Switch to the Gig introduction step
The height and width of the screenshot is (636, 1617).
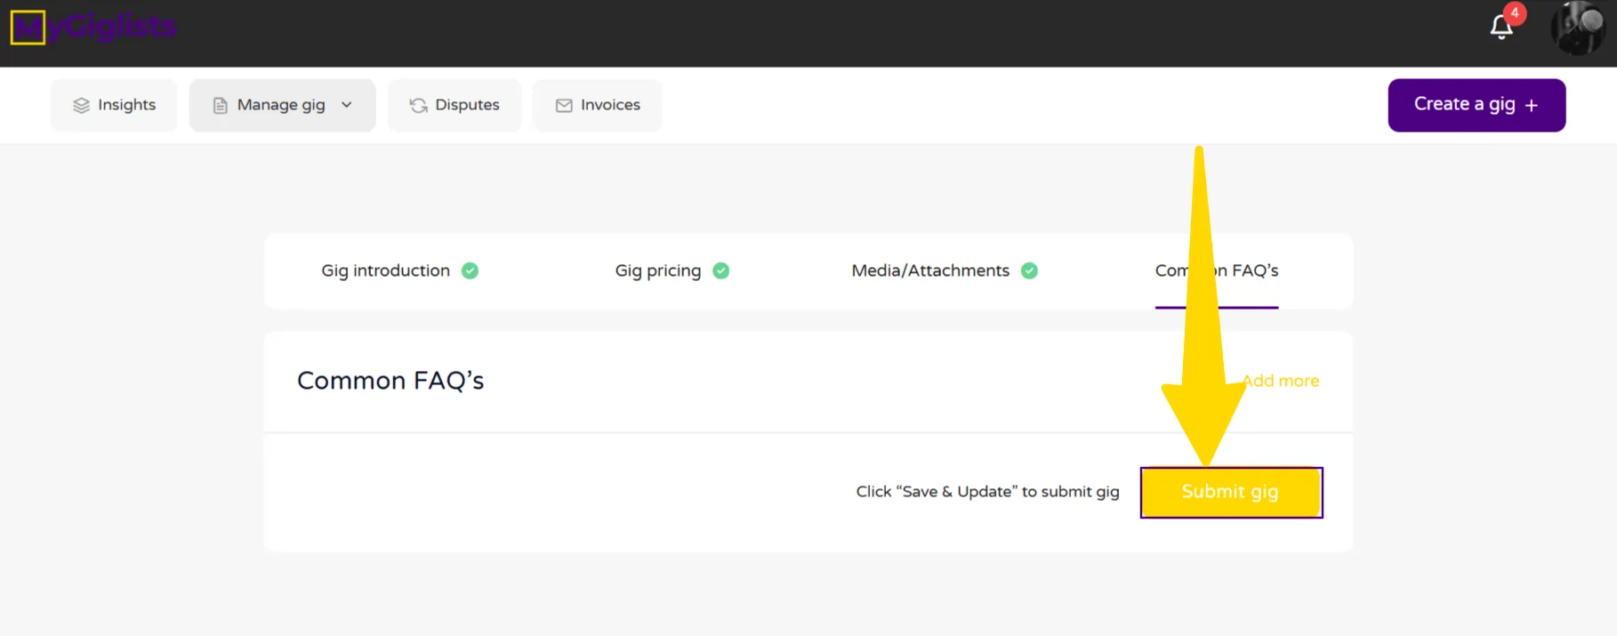(385, 270)
